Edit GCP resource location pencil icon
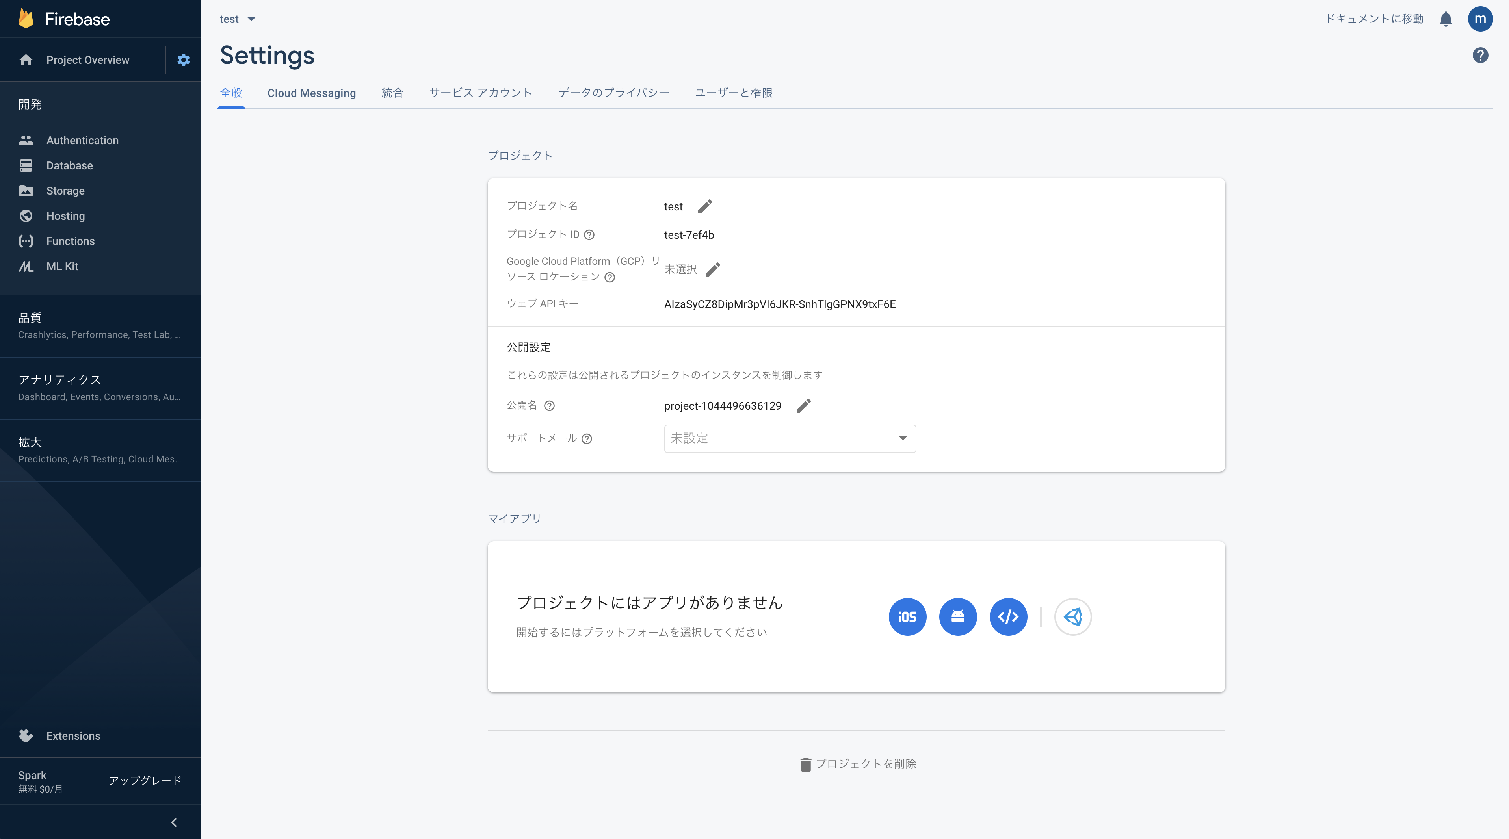This screenshot has height=839, width=1509. [x=713, y=269]
